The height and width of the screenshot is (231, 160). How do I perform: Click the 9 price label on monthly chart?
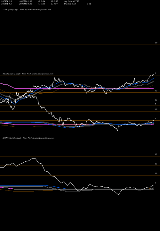[156, 183]
